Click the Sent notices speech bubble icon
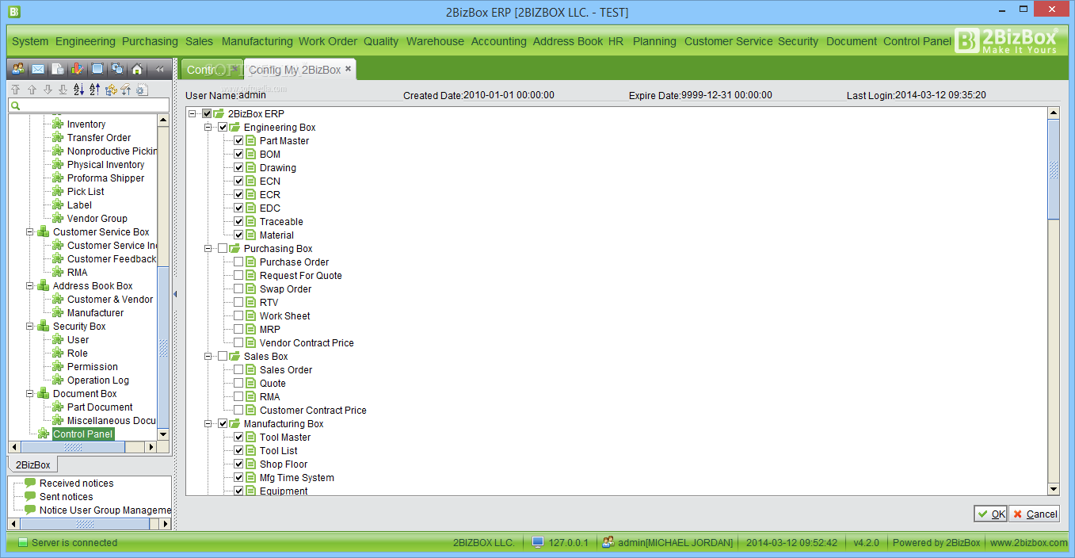The height and width of the screenshot is (558, 1075). (30, 496)
